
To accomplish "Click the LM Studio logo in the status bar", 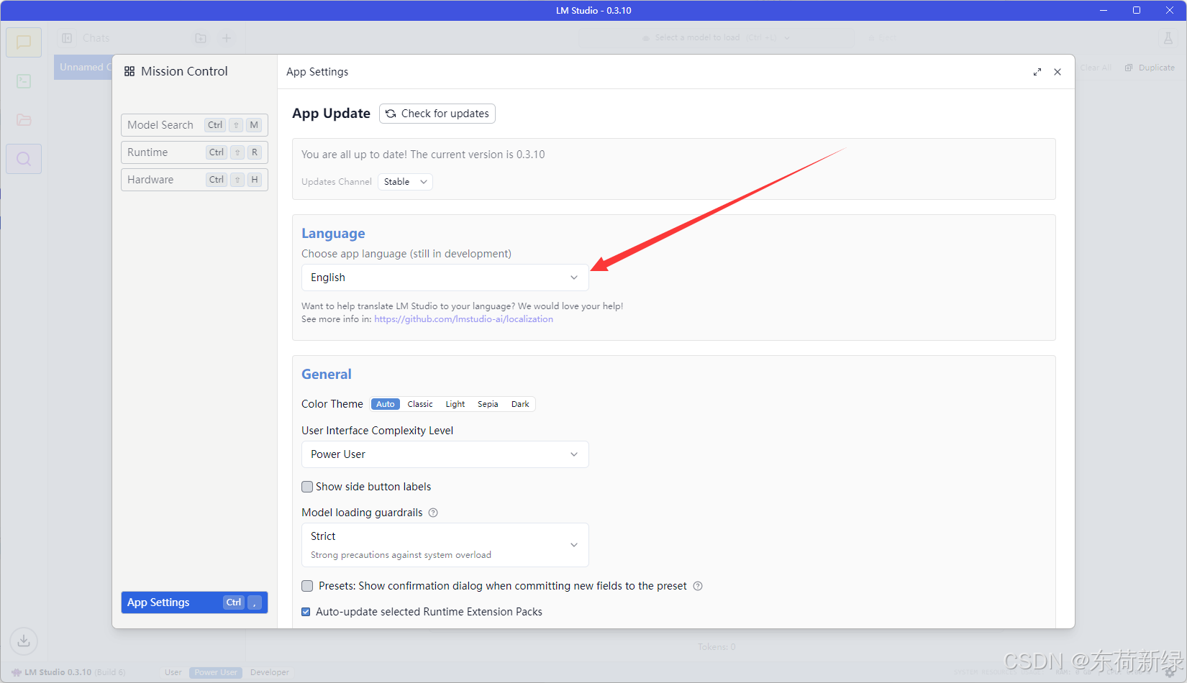I will (x=17, y=672).
